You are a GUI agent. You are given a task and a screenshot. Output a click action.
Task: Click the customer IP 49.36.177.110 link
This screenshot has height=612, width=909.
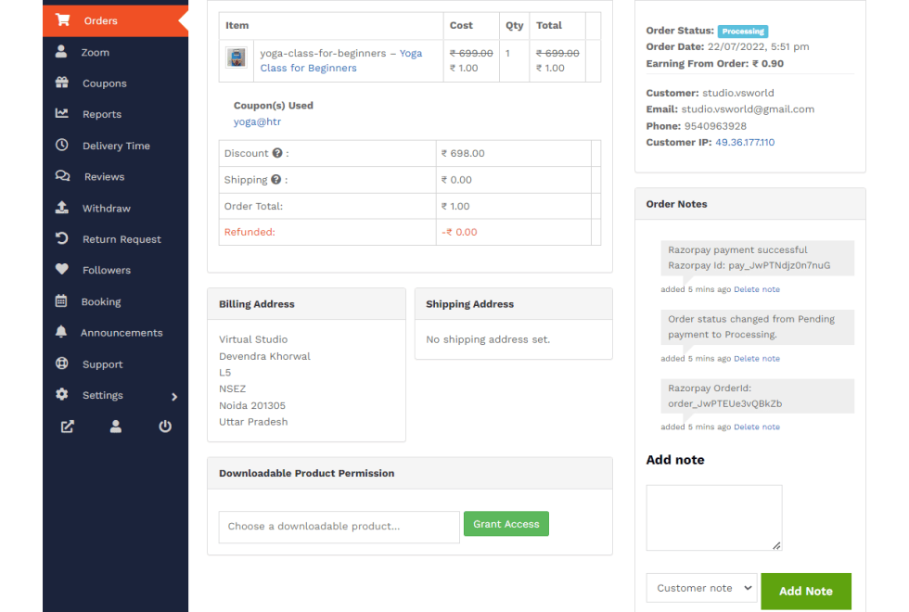[x=745, y=142]
